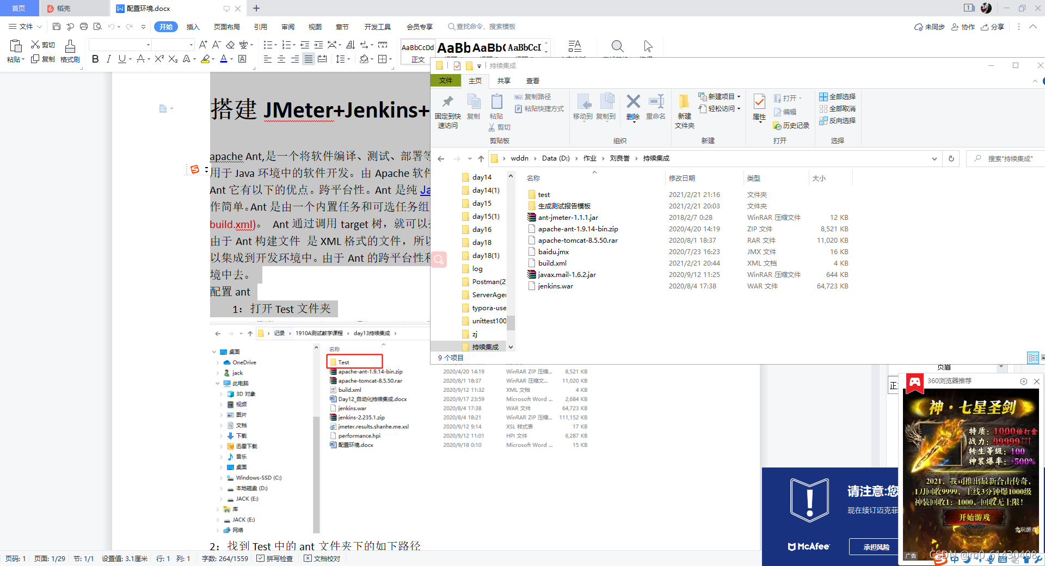Image resolution: width=1045 pixels, height=566 pixels.
Task: Align text left in WPS
Action: [268, 59]
